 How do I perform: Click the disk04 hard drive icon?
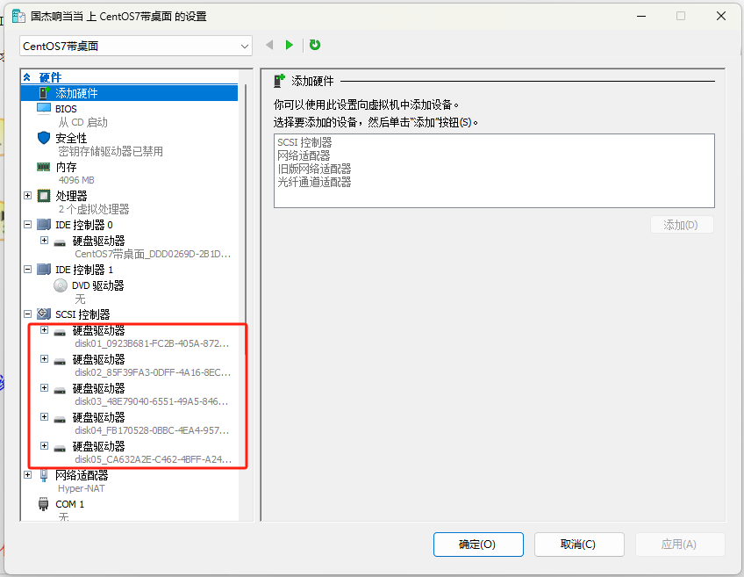[x=60, y=419]
